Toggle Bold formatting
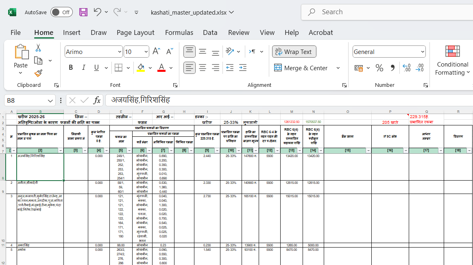 point(71,68)
